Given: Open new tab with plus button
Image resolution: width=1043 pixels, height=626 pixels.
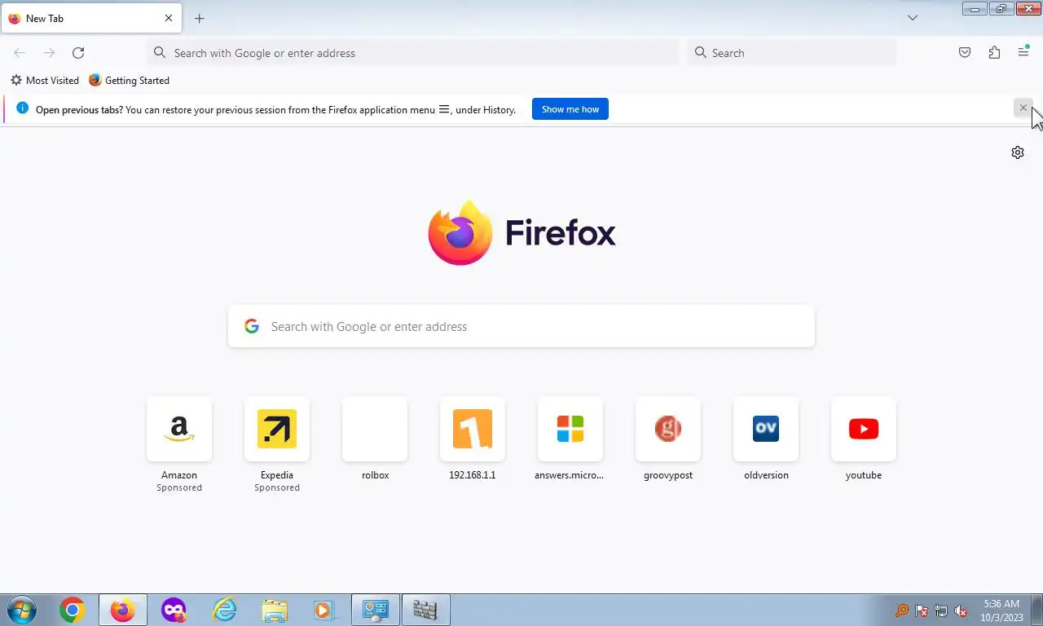Looking at the screenshot, I should point(199,18).
